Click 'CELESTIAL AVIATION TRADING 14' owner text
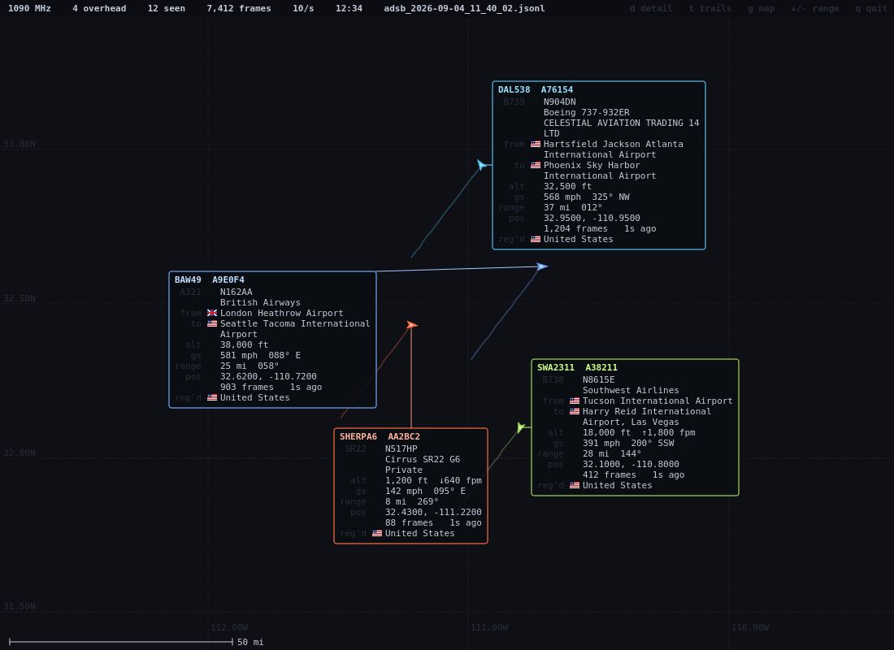Screen dimensions: 894x650 point(622,123)
